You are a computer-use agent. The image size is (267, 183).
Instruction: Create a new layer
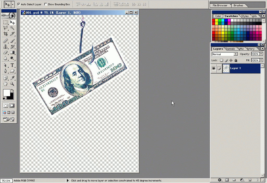point(250,180)
